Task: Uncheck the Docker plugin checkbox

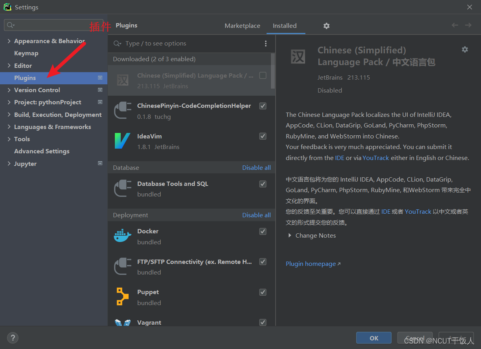Action: coord(263,231)
